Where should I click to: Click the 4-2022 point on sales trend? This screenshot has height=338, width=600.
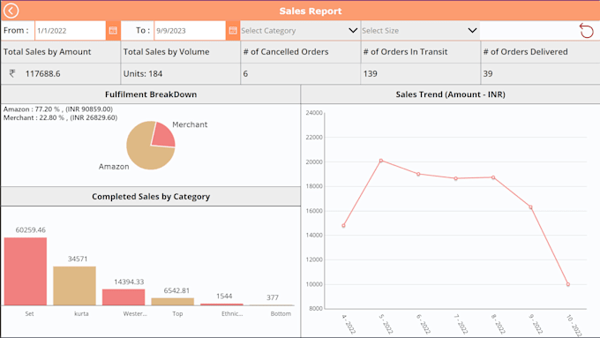pyautogui.click(x=343, y=226)
